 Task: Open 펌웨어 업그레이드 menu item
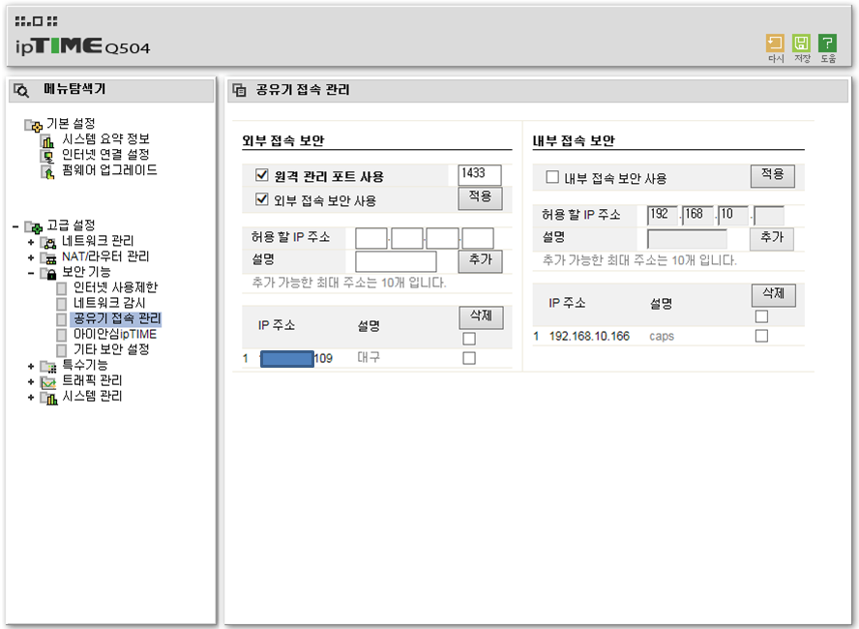tap(109, 170)
